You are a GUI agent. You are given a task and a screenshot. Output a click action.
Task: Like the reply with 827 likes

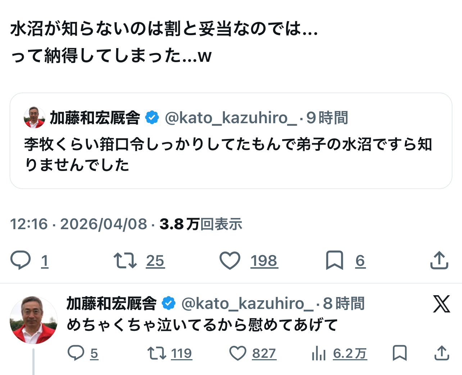(x=238, y=353)
